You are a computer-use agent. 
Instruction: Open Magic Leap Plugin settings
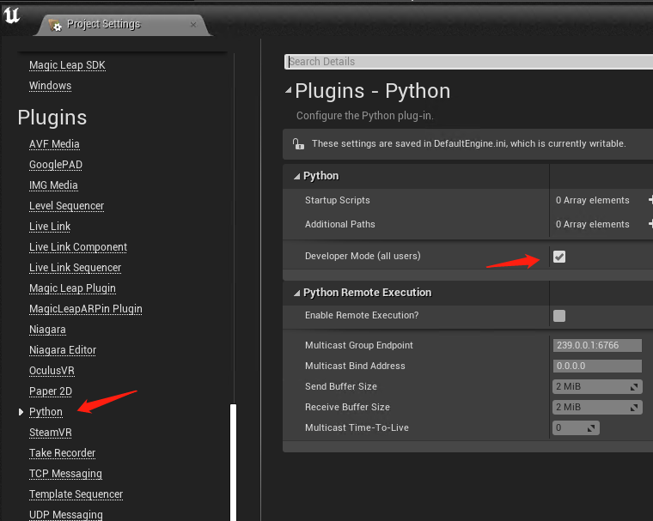pyautogui.click(x=72, y=288)
